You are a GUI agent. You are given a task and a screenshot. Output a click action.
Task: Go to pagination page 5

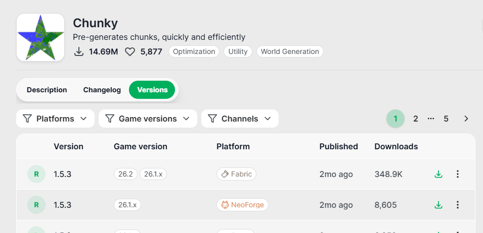pyautogui.click(x=446, y=119)
